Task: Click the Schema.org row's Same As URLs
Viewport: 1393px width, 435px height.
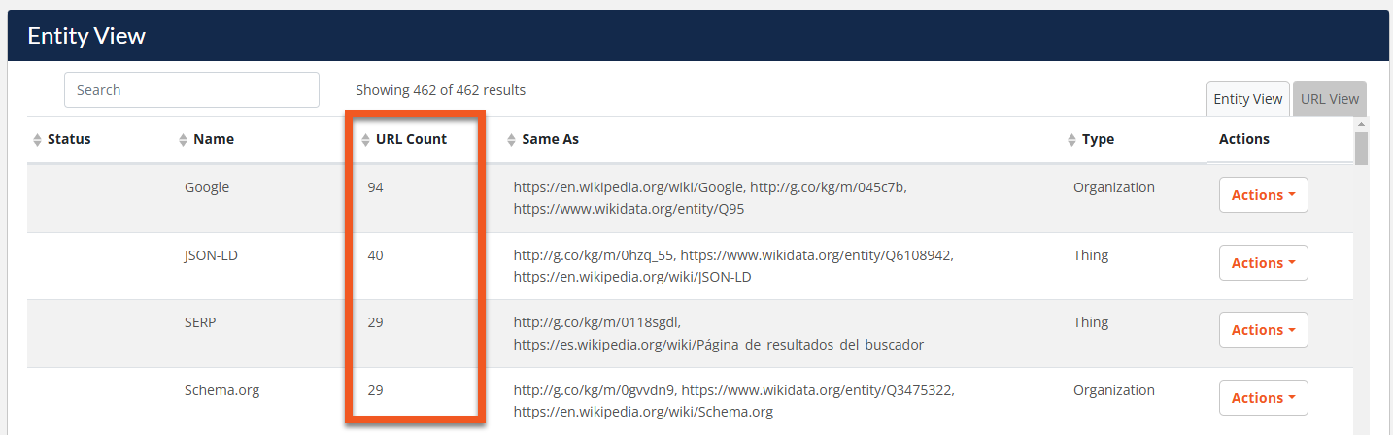Action: pos(733,401)
